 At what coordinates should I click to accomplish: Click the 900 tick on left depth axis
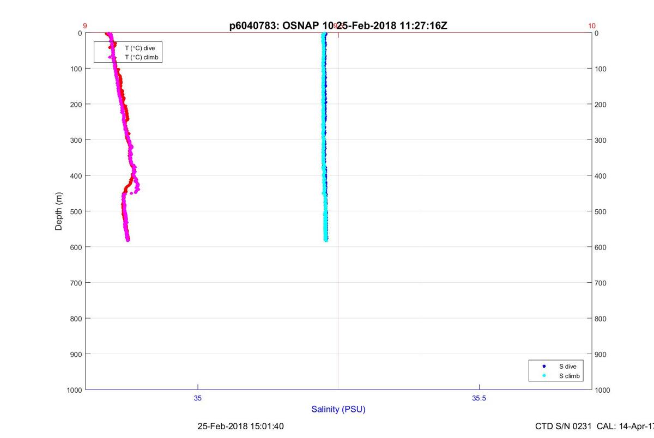[76, 354]
